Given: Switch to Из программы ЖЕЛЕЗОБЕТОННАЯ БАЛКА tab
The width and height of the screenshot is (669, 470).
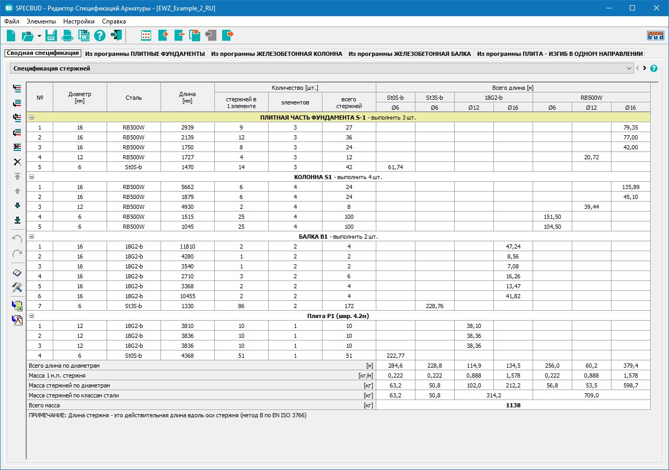Looking at the screenshot, I should coord(409,54).
